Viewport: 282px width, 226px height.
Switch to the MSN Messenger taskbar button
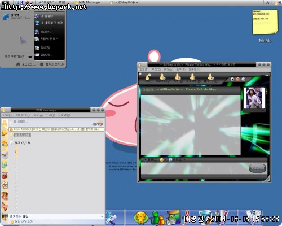click(x=88, y=2)
